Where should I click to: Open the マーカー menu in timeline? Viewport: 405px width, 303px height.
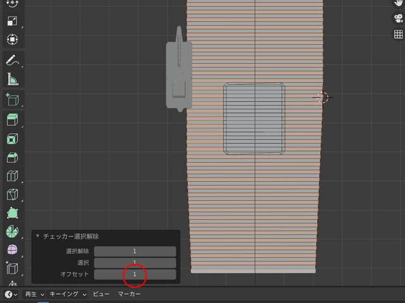tap(129, 294)
